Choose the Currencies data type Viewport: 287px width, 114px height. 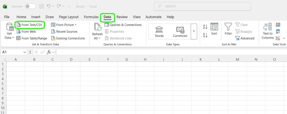(x=180, y=31)
